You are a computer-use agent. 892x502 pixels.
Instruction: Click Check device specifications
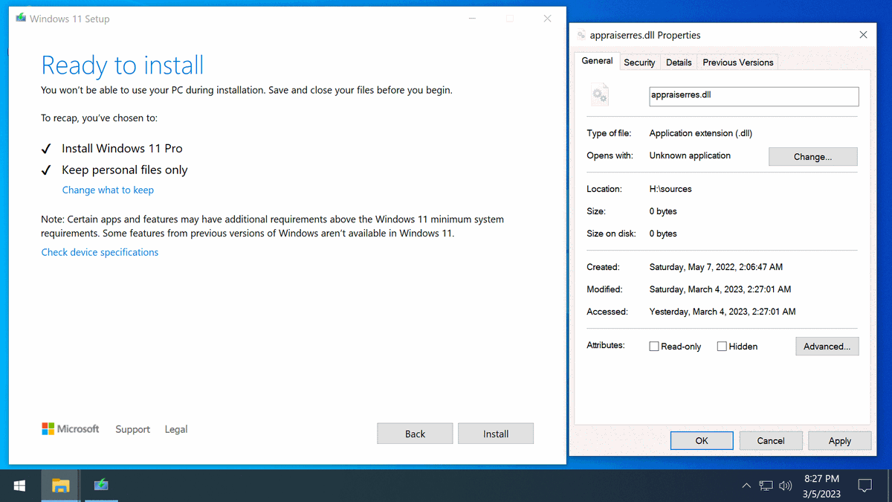(100, 252)
